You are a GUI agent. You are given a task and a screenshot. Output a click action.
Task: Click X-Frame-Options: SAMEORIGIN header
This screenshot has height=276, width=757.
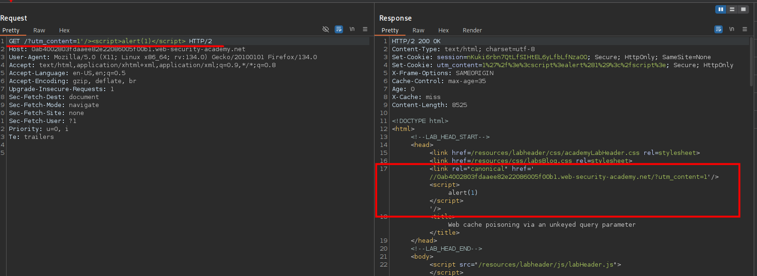point(443,73)
